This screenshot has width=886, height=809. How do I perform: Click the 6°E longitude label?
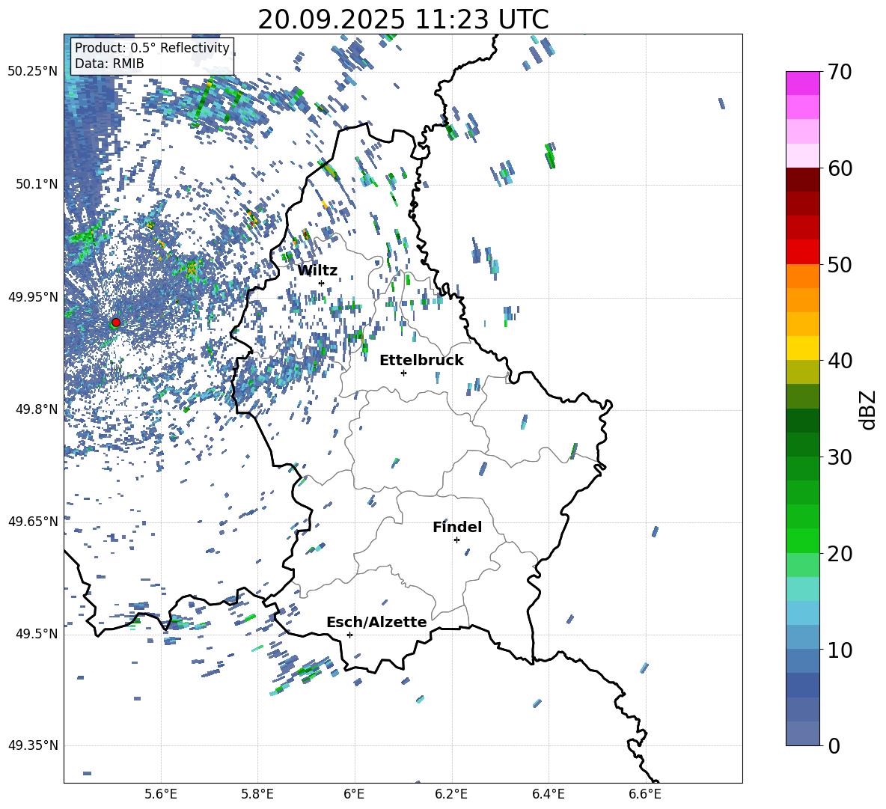354,794
